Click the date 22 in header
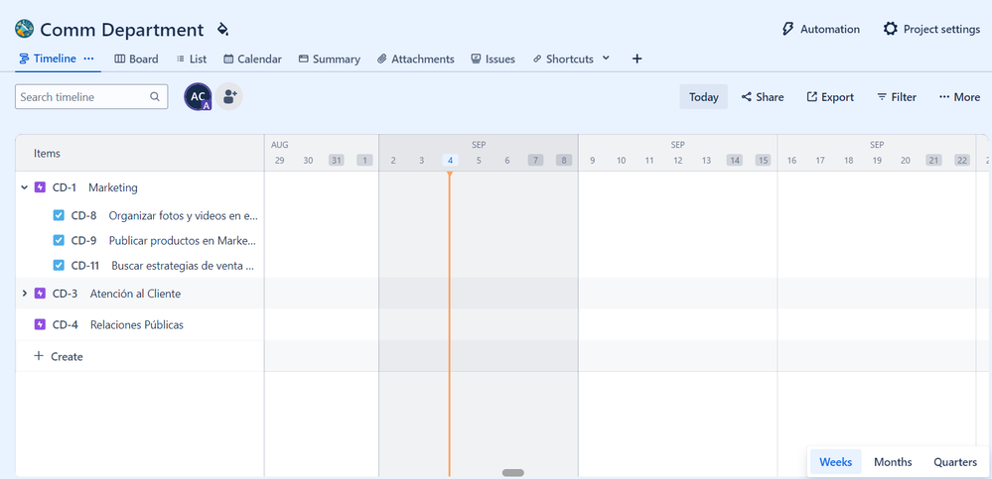This screenshot has width=992, height=479. [962, 161]
